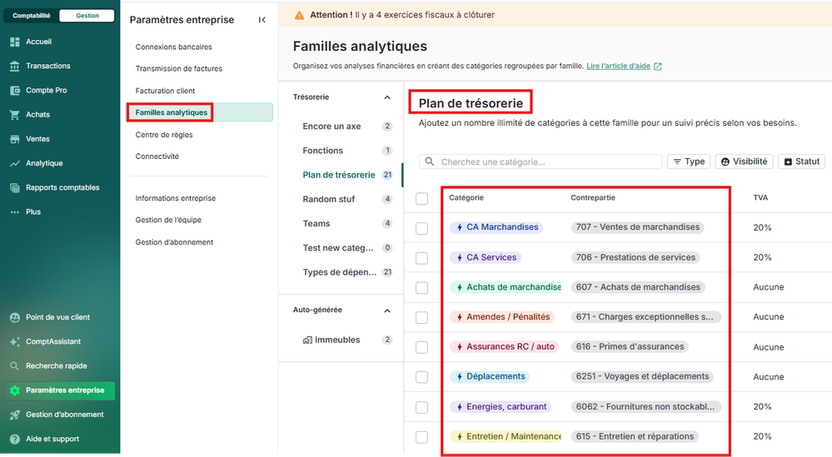The width and height of the screenshot is (832, 457).
Task: Click the Visibilité filter button
Action: click(744, 161)
